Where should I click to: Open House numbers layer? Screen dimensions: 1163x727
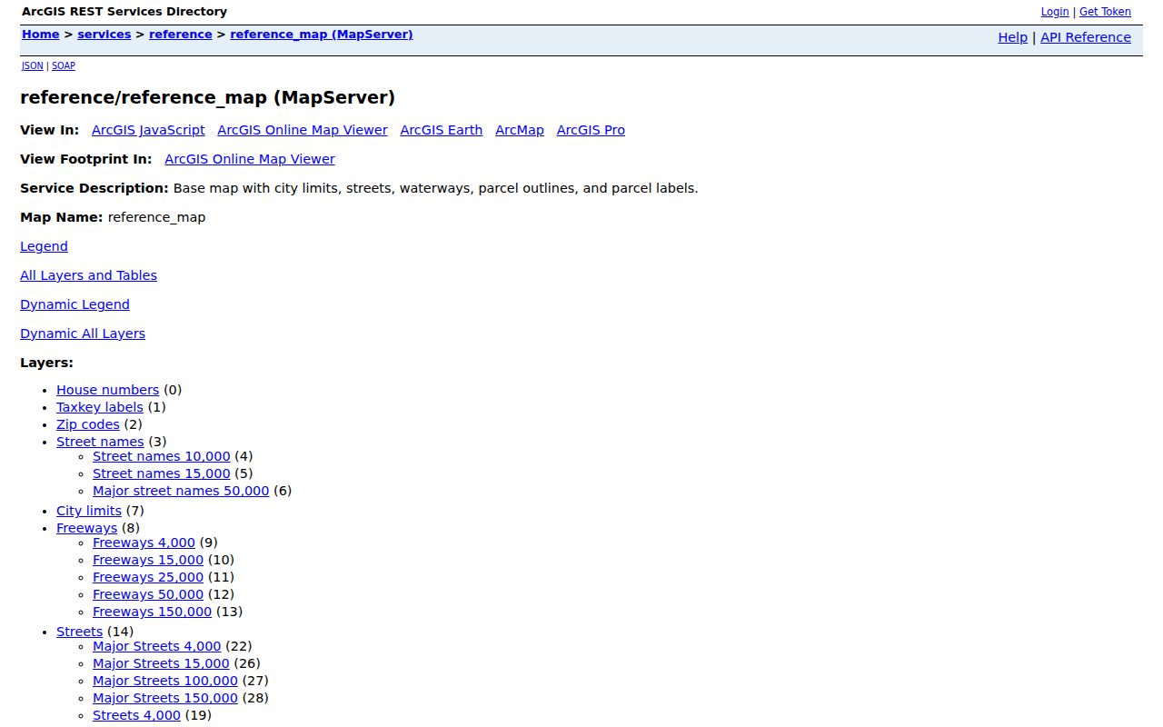(107, 390)
